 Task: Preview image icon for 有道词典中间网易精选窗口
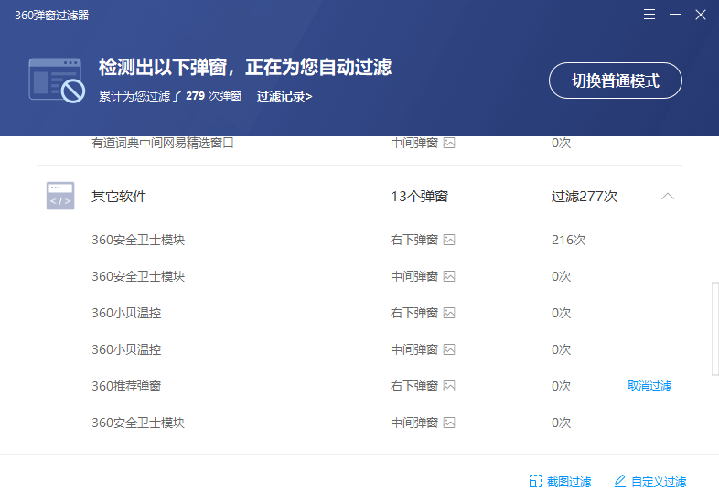[449, 143]
